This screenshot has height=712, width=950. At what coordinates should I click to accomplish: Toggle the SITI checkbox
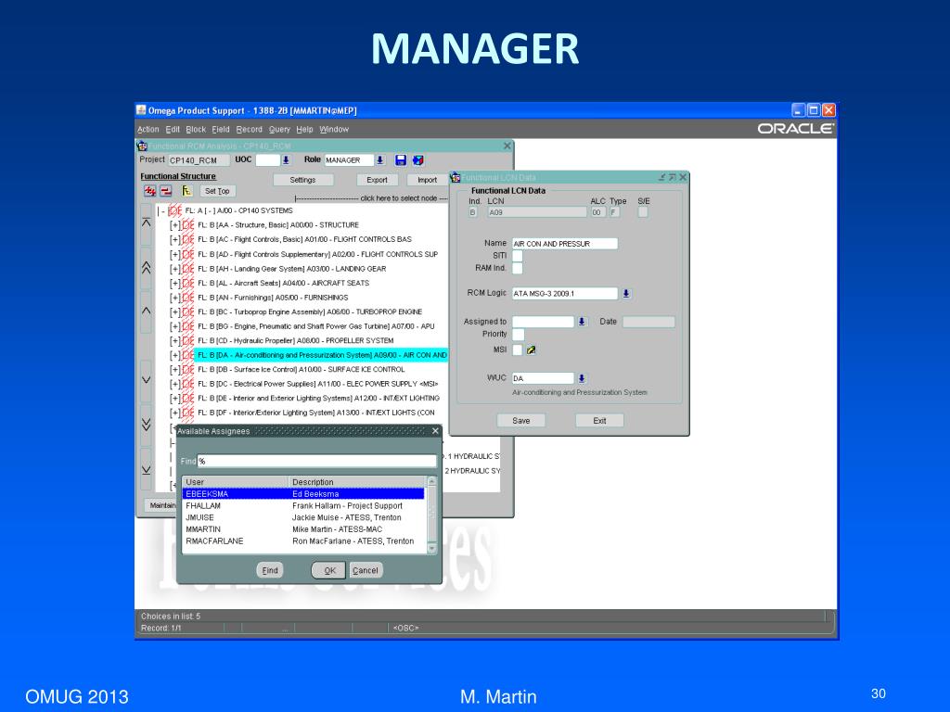[x=518, y=256]
